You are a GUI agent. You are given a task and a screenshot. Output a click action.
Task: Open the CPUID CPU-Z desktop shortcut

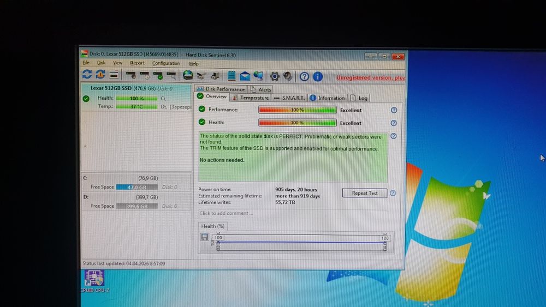(x=94, y=281)
